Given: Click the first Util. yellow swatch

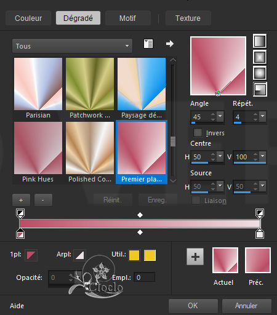Looking at the screenshot, I should (x=134, y=255).
